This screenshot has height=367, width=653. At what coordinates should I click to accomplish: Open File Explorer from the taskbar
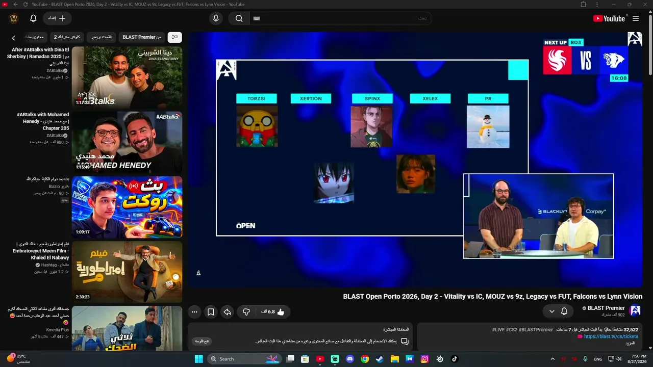pos(394,359)
